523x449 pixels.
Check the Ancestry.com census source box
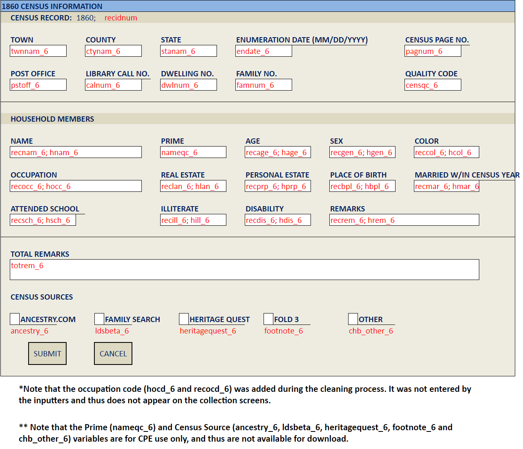15,319
